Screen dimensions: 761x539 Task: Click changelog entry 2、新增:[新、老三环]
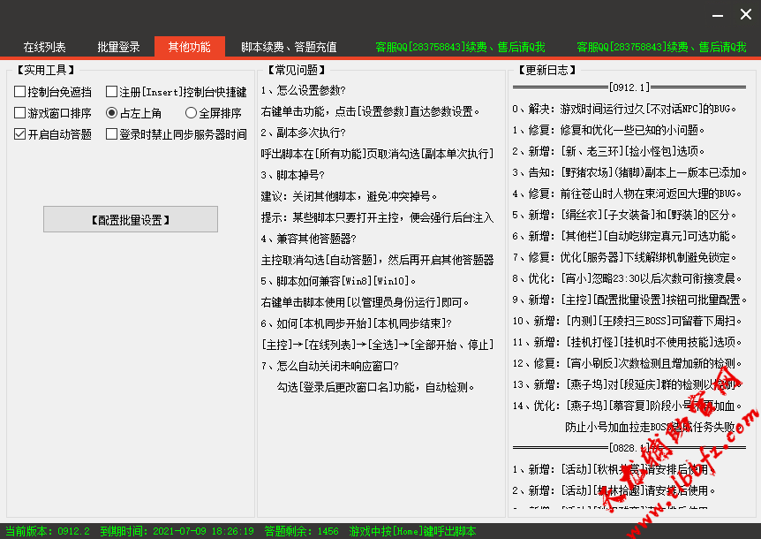click(608, 151)
